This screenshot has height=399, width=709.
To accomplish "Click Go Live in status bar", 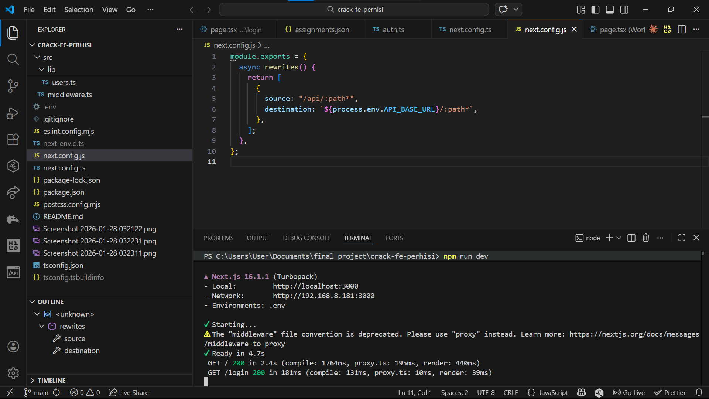I will [628, 392].
